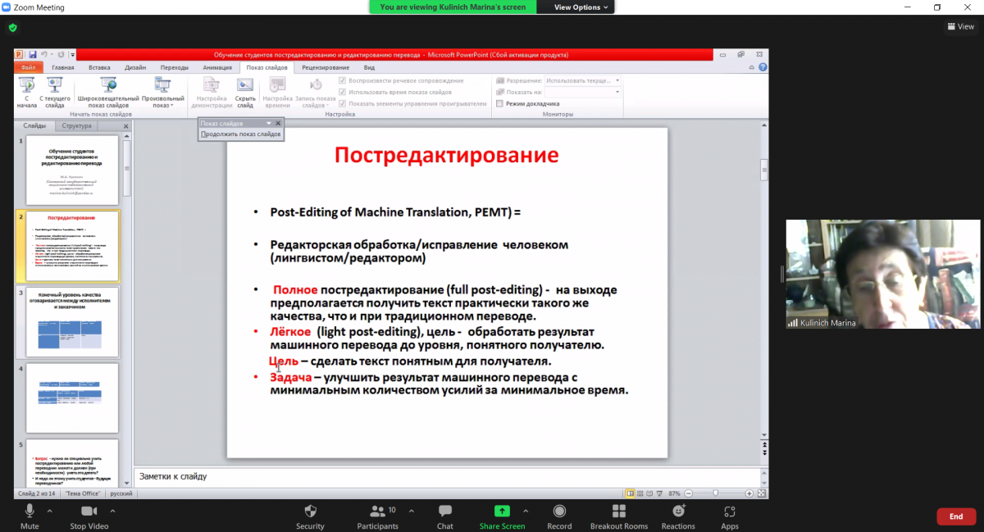Screen dimensions: 984x532
Task: Switch to Slide Sorter view in status bar
Action: click(640, 493)
